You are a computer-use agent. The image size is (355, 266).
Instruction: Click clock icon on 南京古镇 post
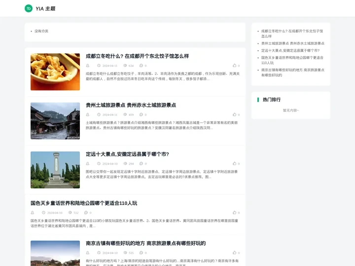click(x=99, y=253)
